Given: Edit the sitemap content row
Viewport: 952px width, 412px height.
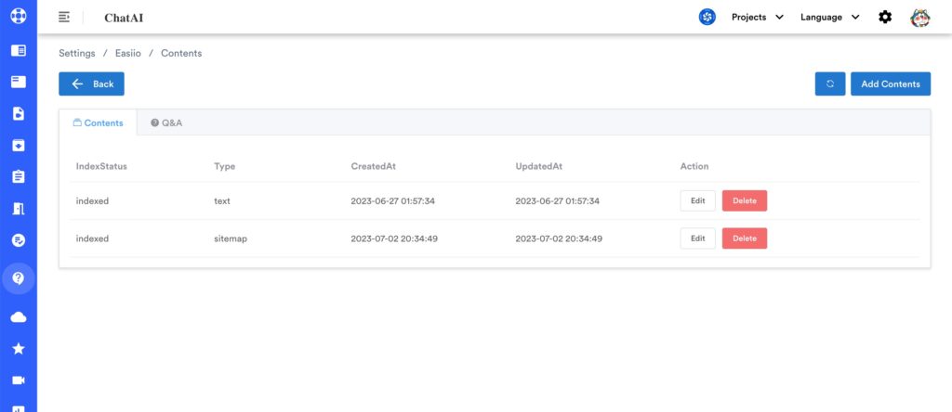Looking at the screenshot, I should (697, 238).
